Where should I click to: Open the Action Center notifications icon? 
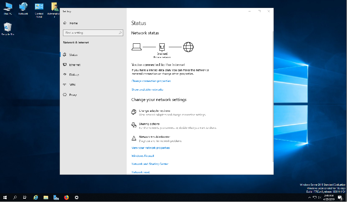340,197
